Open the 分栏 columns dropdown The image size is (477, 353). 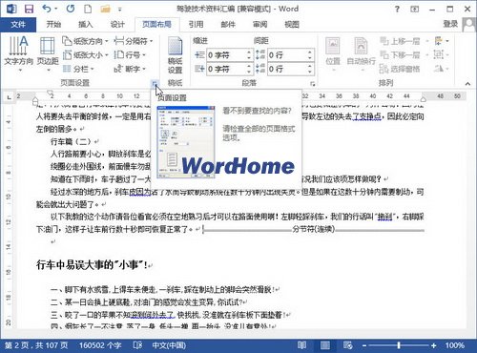pos(78,69)
